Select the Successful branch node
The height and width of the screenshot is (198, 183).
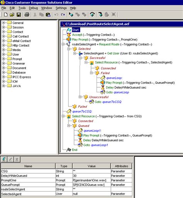[x=97, y=58]
